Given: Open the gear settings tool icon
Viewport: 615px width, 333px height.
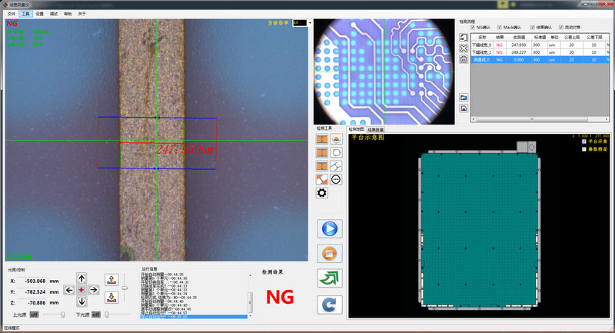Looking at the screenshot, I should pos(322,192).
